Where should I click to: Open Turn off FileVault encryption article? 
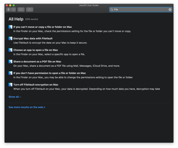coord(36,85)
